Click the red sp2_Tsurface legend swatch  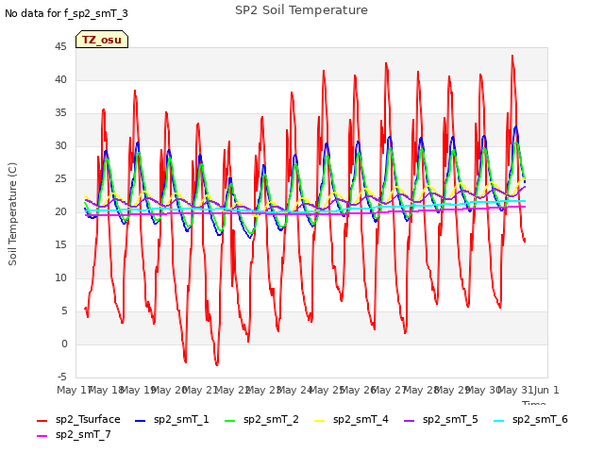tap(42, 421)
